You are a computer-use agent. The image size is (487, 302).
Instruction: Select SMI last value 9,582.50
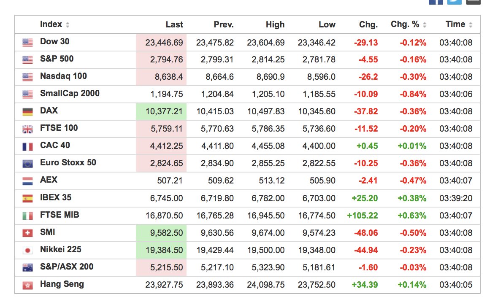(x=166, y=233)
